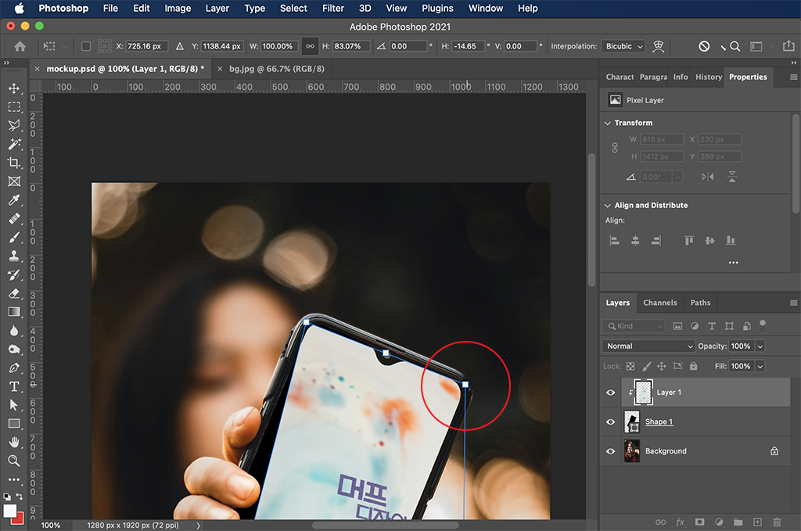Select the Move tool

(14, 88)
